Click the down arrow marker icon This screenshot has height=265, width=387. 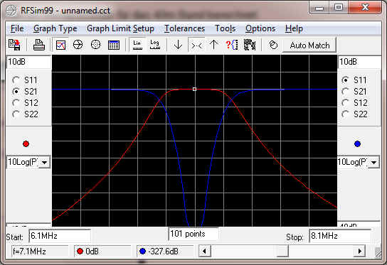[x=178, y=45]
